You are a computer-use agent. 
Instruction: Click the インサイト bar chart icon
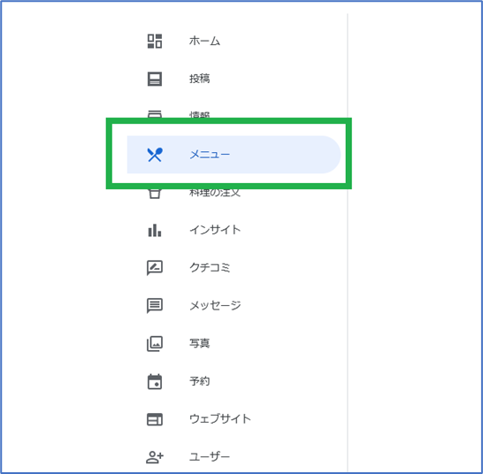[x=155, y=231]
